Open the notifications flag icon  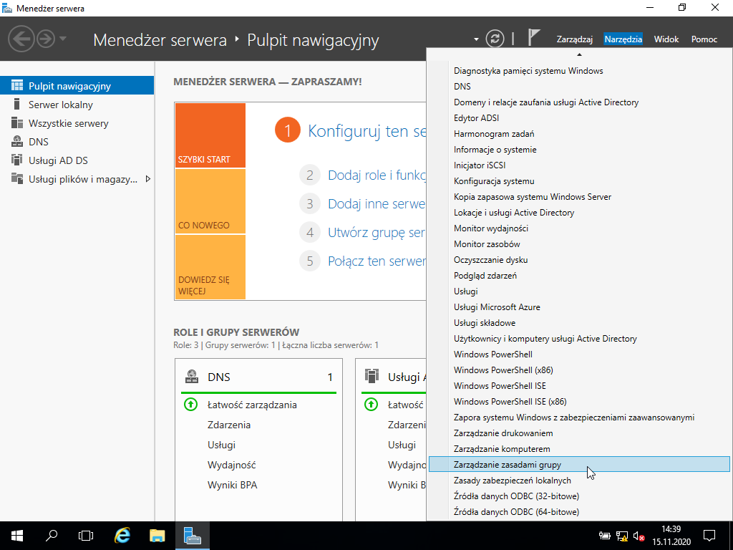click(533, 37)
